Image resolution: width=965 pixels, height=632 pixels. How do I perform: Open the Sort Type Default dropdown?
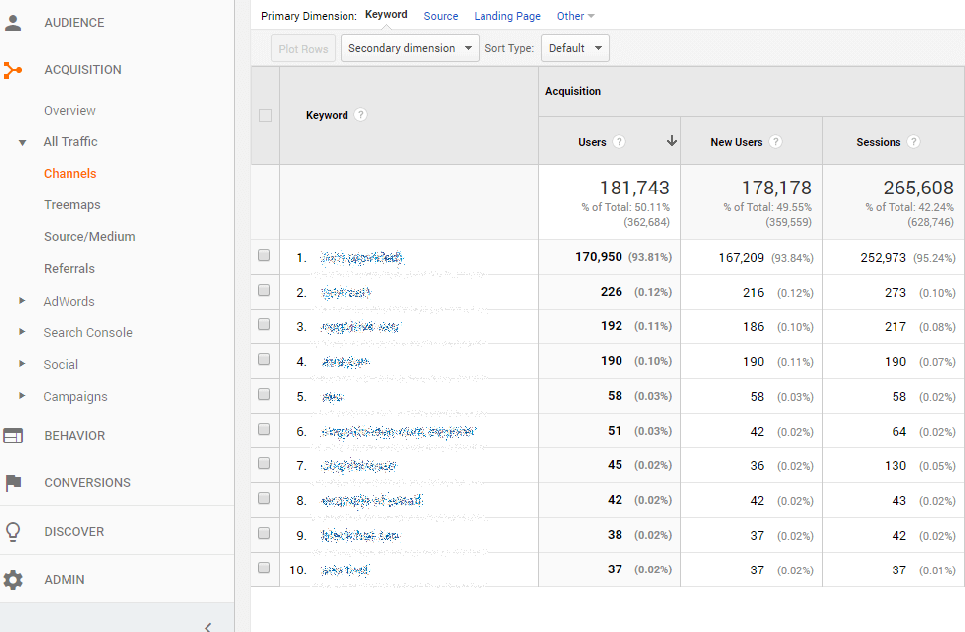pyautogui.click(x=575, y=48)
